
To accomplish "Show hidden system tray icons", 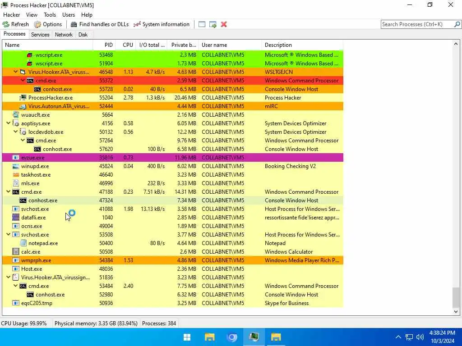I will click(x=398, y=337).
